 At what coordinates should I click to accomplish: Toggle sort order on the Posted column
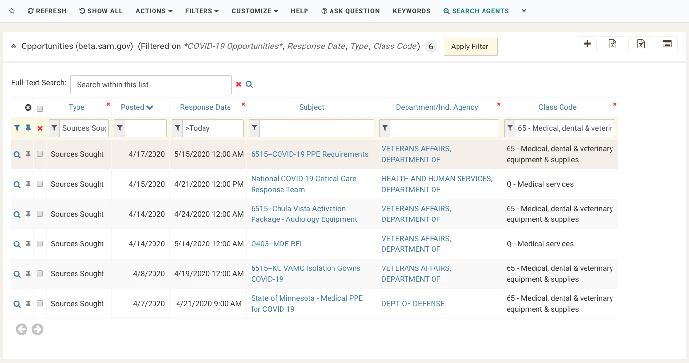point(136,107)
